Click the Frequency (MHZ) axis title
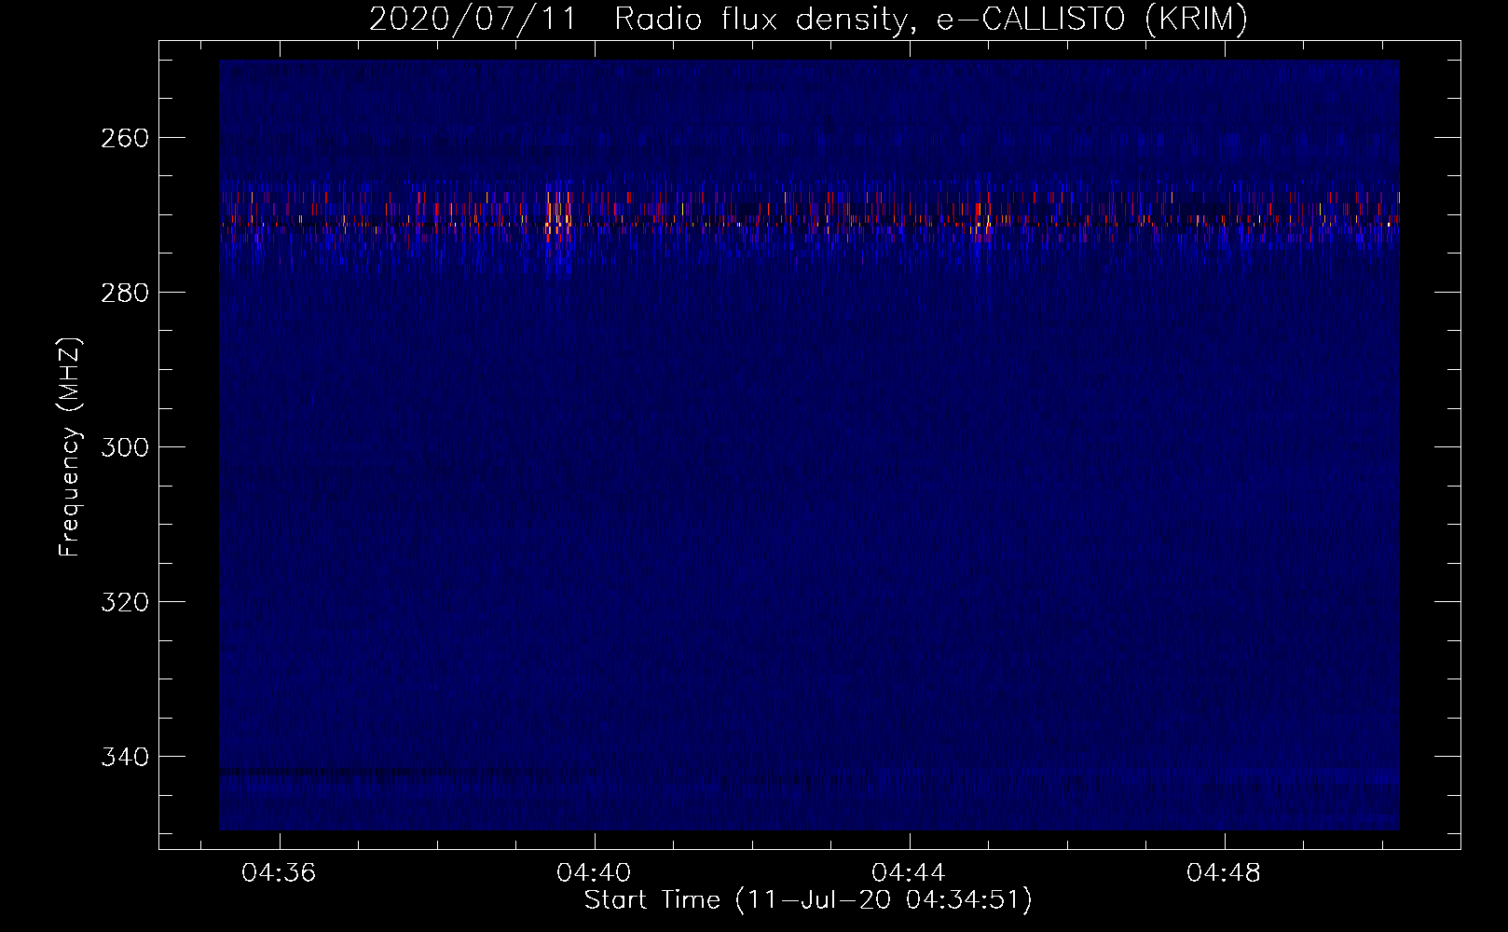The width and height of the screenshot is (1508, 932). [x=71, y=446]
